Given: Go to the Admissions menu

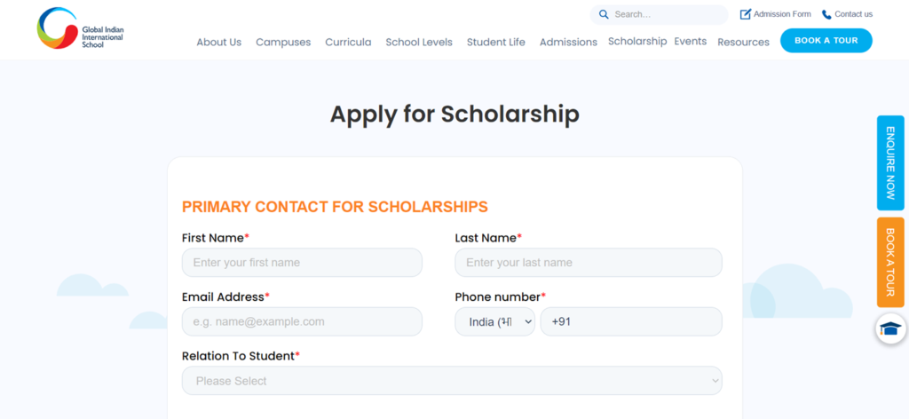Looking at the screenshot, I should pos(568,43).
